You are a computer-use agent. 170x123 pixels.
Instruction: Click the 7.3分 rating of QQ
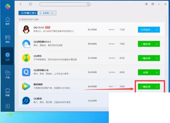122,30
